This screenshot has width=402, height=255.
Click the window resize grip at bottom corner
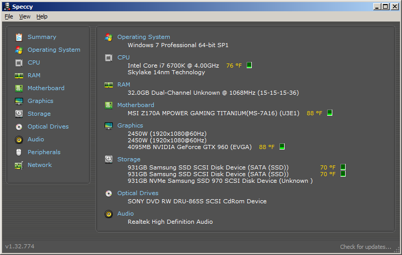click(397, 250)
